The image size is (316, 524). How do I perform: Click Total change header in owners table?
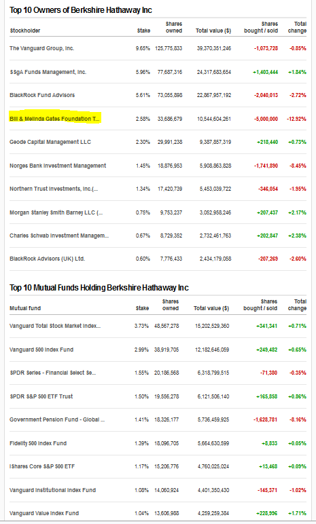[x=297, y=27]
